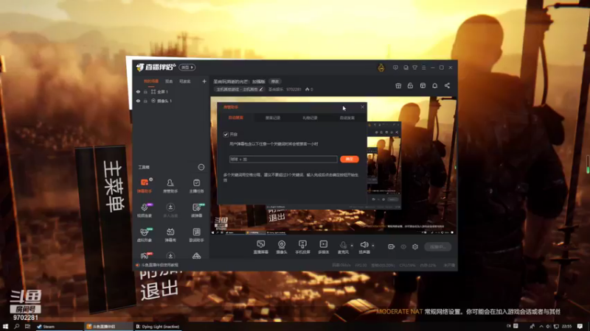Open the Windows Start menu
590x331 pixels.
coord(5,327)
